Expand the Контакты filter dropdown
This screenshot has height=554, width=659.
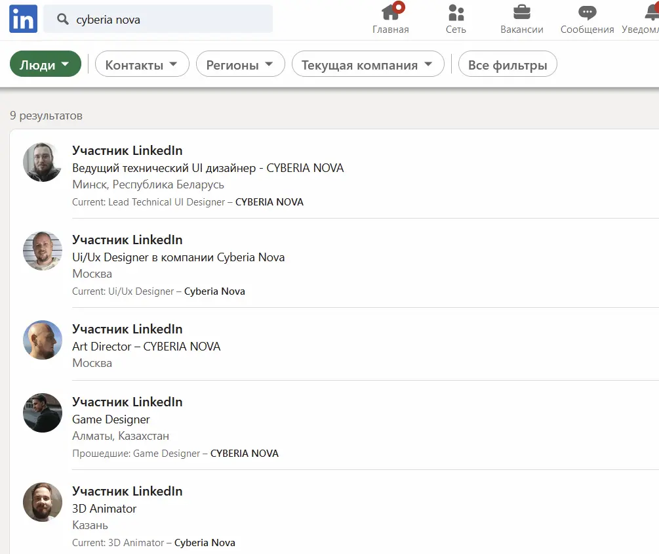[x=142, y=64]
